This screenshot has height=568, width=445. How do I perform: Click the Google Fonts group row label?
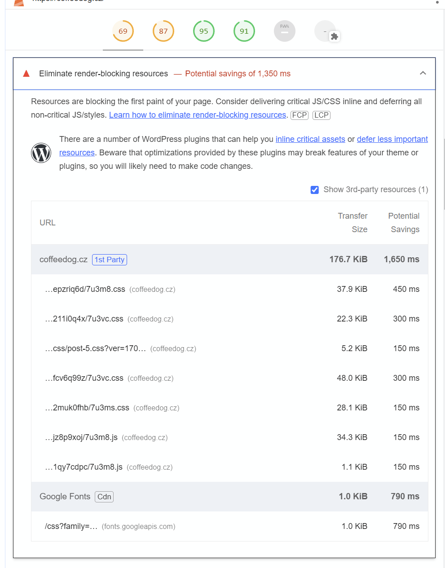[65, 497]
